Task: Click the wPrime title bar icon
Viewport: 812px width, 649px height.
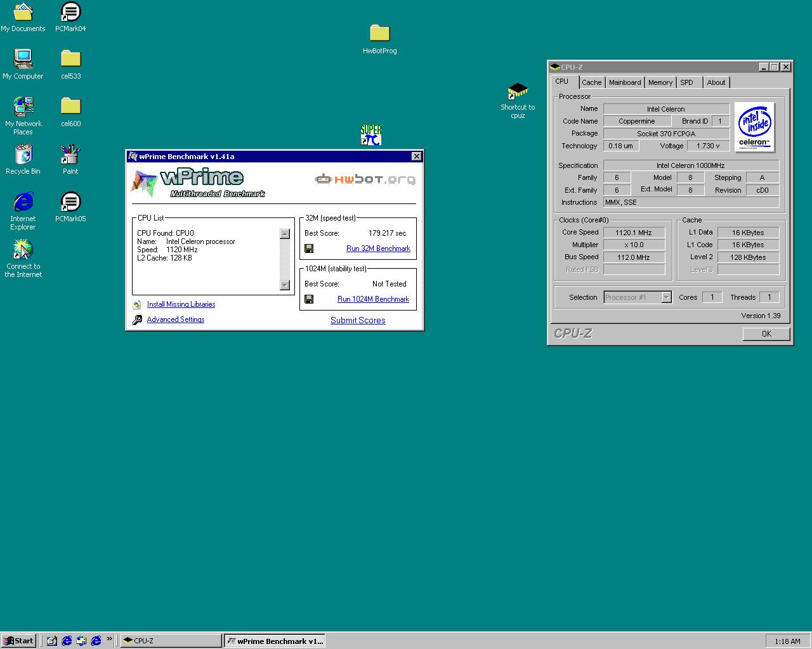Action: pos(133,157)
